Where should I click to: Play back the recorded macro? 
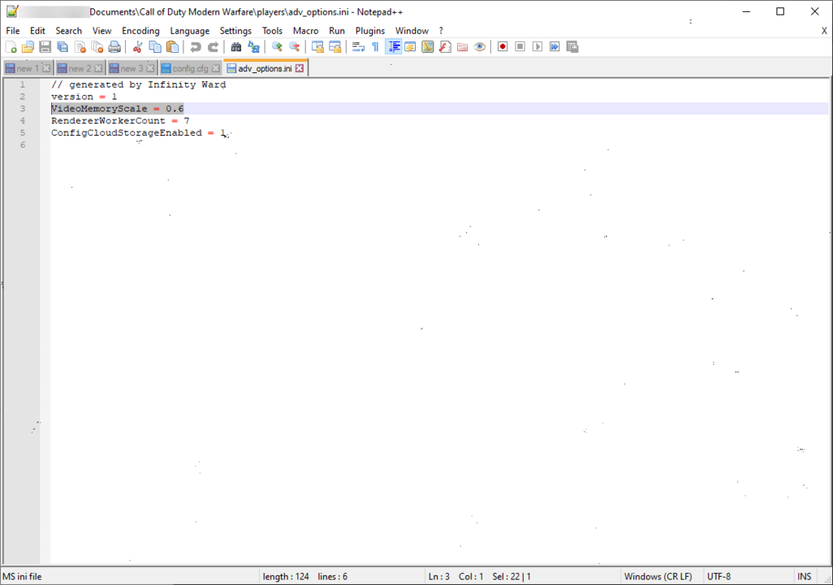coord(537,46)
